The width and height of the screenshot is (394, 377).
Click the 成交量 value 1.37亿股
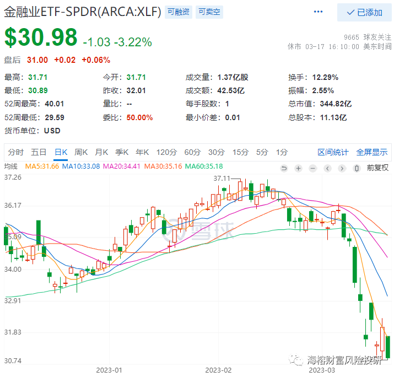click(233, 77)
